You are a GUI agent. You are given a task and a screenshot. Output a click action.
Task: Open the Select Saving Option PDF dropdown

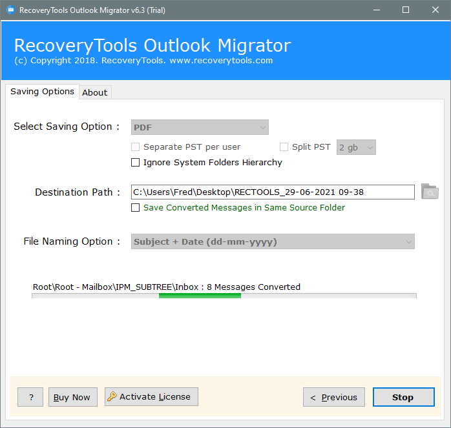200,127
